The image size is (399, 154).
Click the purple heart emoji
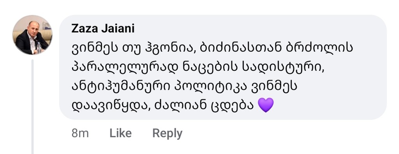(266, 105)
